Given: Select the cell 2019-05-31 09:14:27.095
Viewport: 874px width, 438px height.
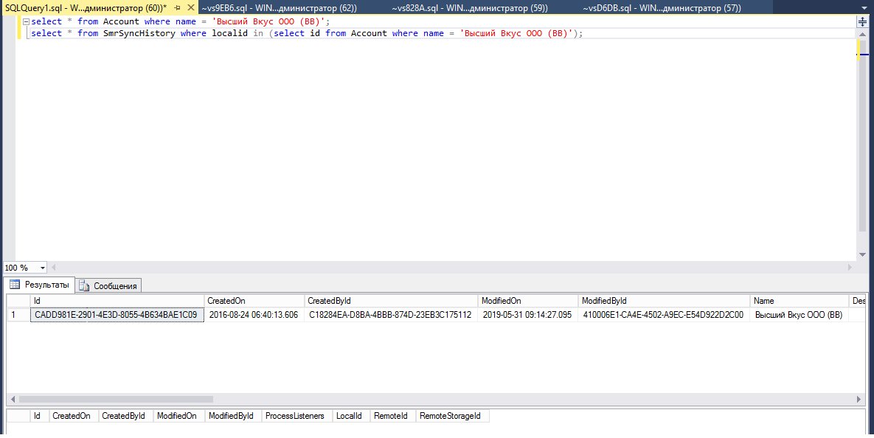Looking at the screenshot, I should [528, 315].
